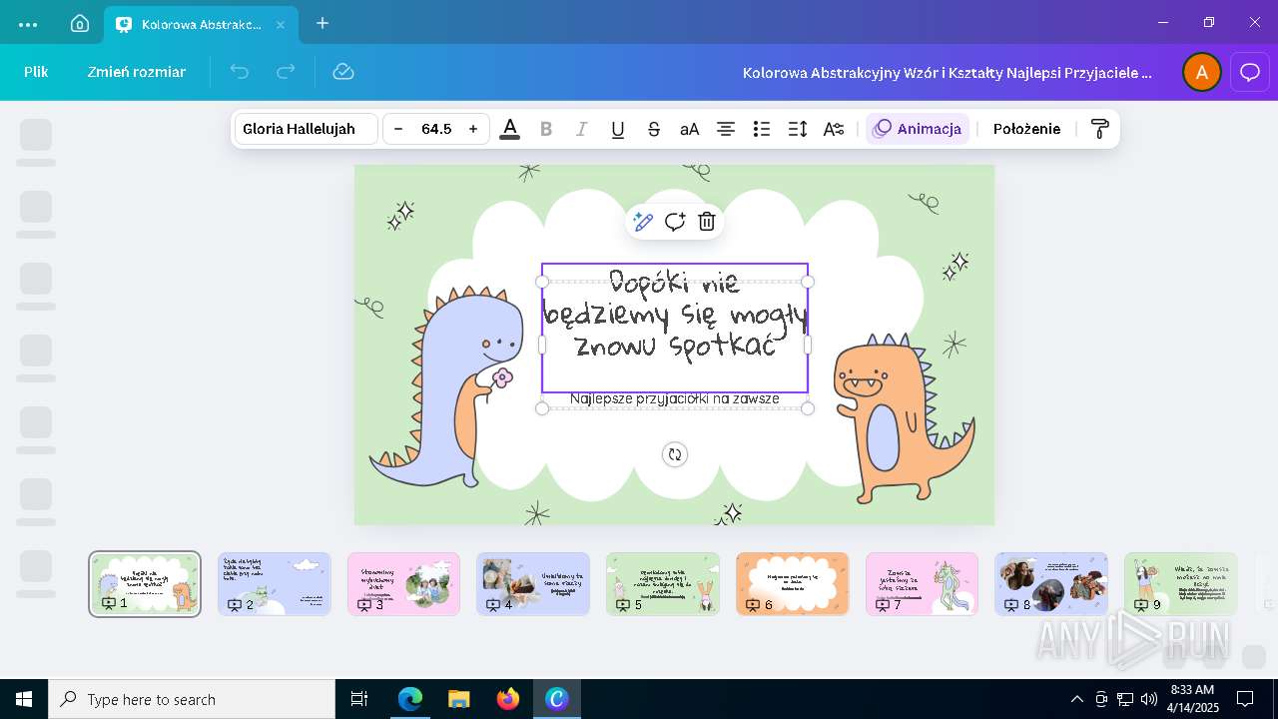Select slide 7 thumbnail
Image resolution: width=1278 pixels, height=719 pixels.
coord(922,584)
